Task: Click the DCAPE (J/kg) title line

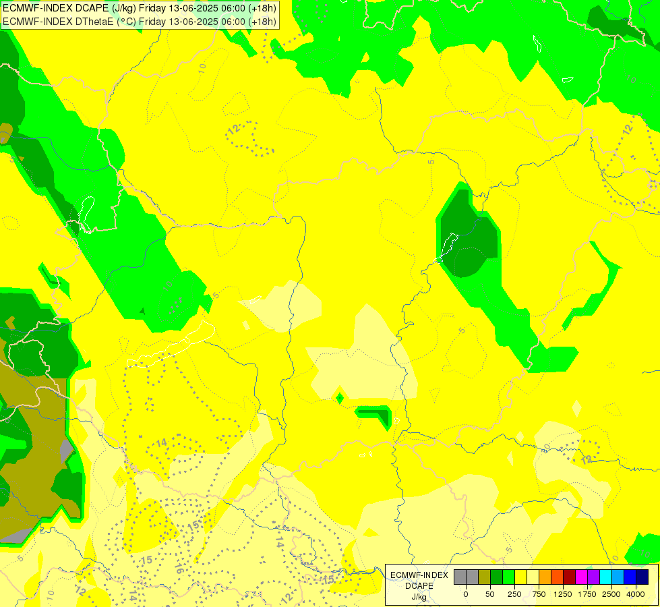Action: tap(140, 8)
